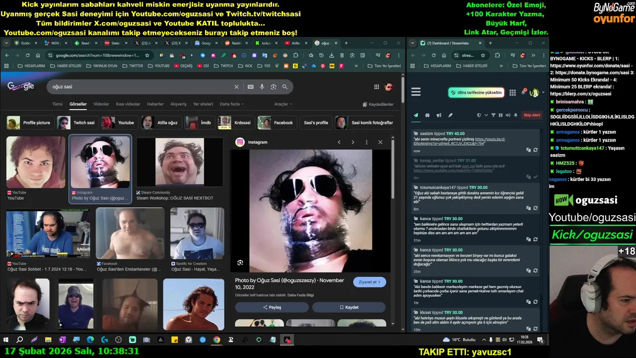Image resolution: width=636 pixels, height=358 pixels.
Task: Go to next image in the preview panel
Action: tap(353, 142)
